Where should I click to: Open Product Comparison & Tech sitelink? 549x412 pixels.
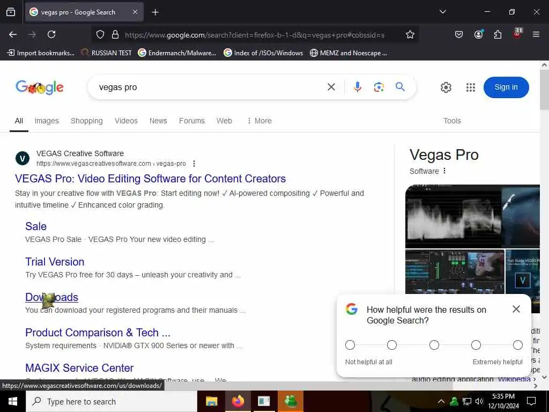click(x=98, y=333)
